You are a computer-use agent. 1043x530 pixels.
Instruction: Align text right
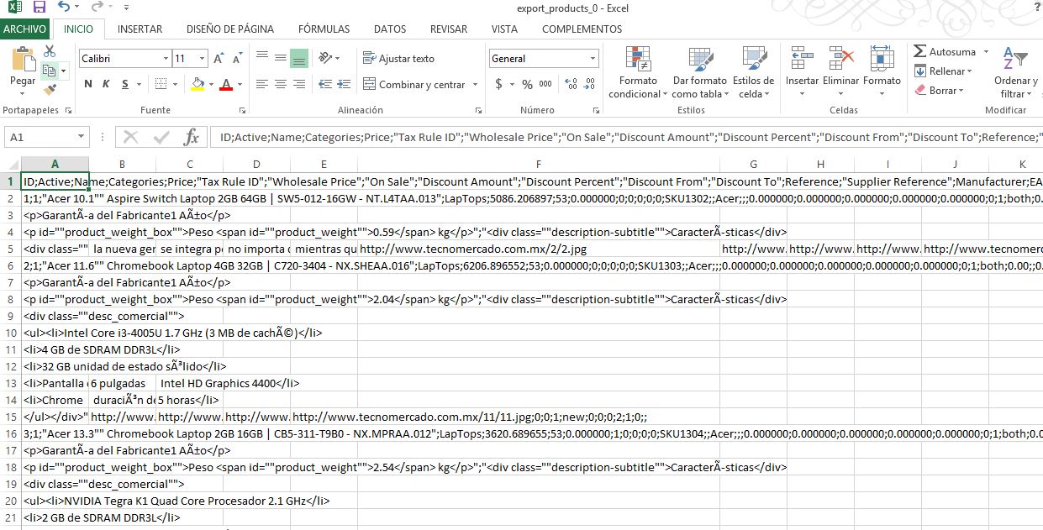click(298, 84)
